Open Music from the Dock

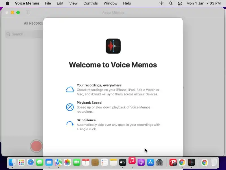click(132, 160)
